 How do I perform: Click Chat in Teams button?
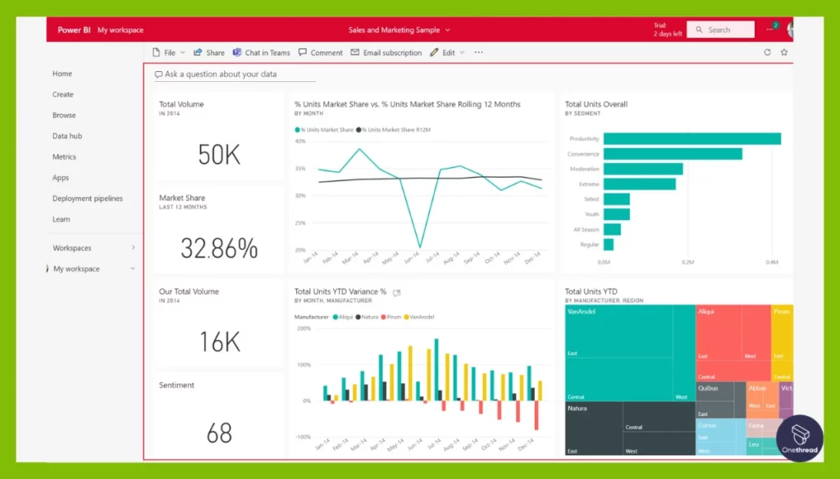click(x=262, y=52)
